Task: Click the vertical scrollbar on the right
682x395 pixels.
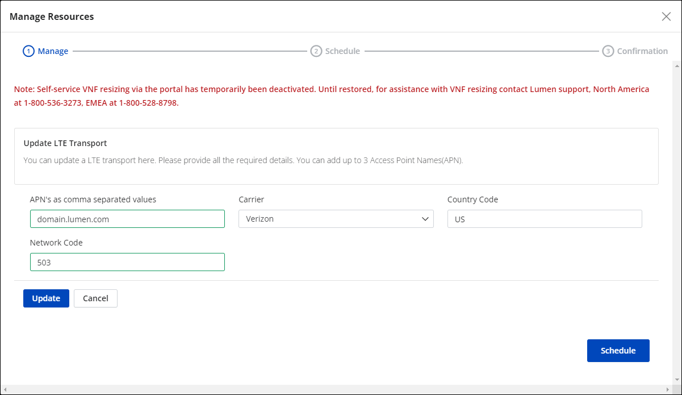Action: coord(676,222)
